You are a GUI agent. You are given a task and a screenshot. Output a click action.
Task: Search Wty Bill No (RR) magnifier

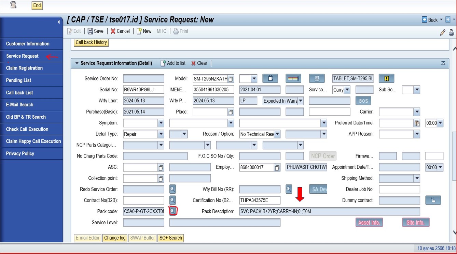(x=289, y=189)
